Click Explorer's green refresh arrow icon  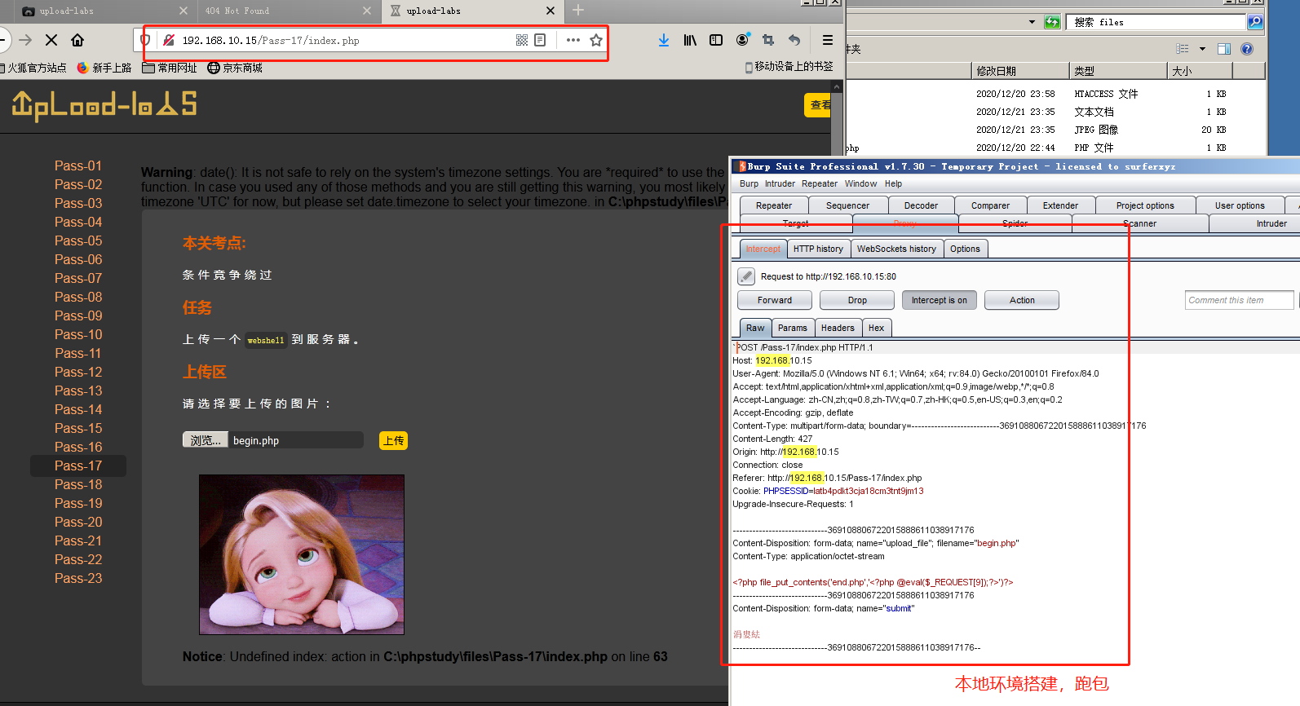(x=1053, y=22)
